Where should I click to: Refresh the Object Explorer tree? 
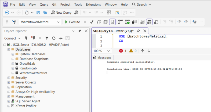[x=54, y=38]
